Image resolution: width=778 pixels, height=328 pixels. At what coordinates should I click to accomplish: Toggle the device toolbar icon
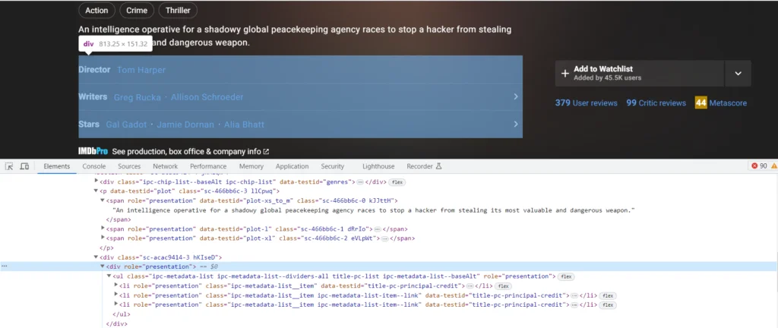click(24, 166)
